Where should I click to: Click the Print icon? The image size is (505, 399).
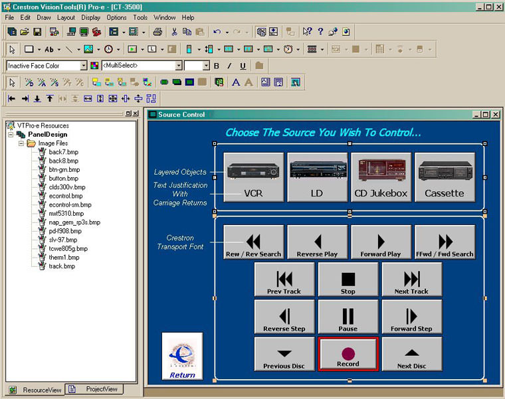coord(157,31)
